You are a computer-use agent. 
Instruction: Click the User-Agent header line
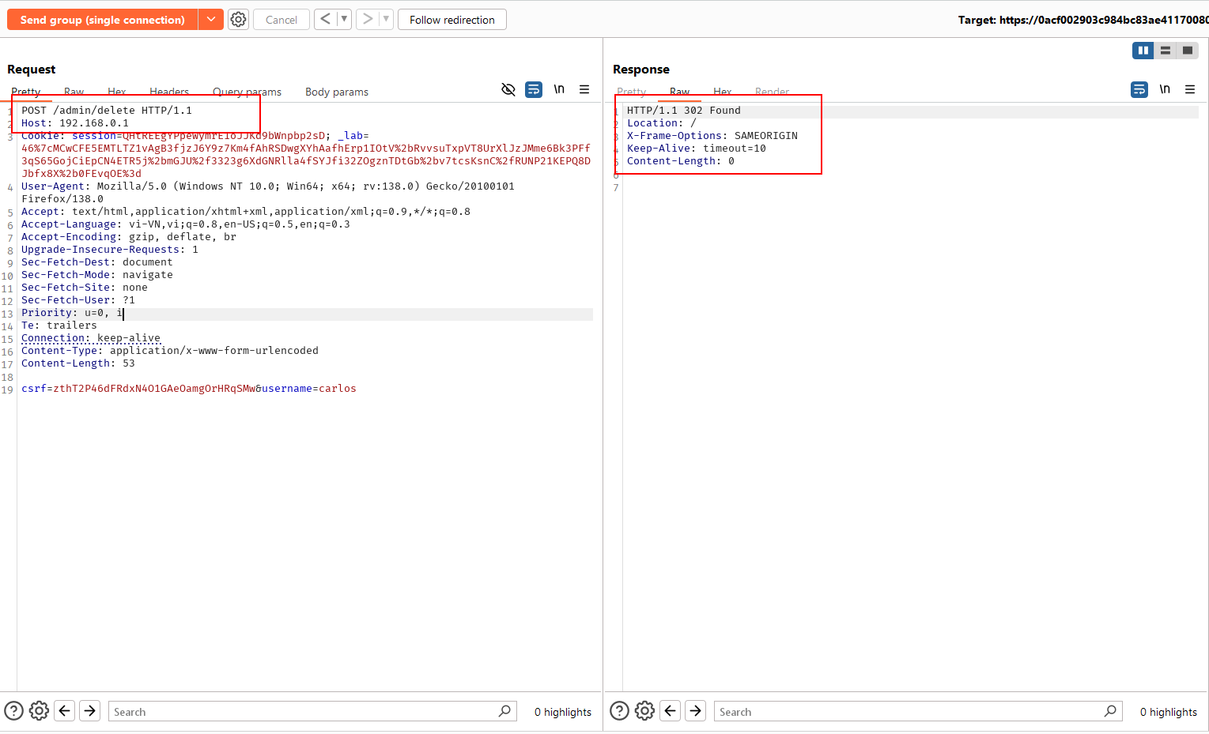click(268, 193)
